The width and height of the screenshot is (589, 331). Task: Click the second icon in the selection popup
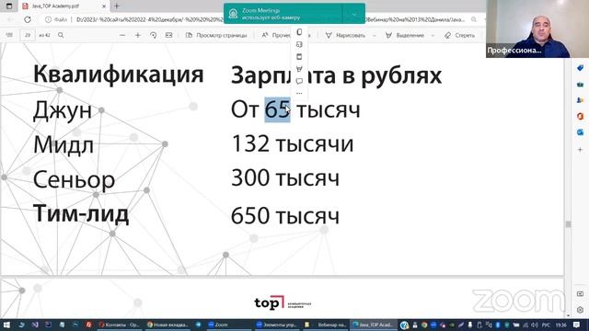299,44
